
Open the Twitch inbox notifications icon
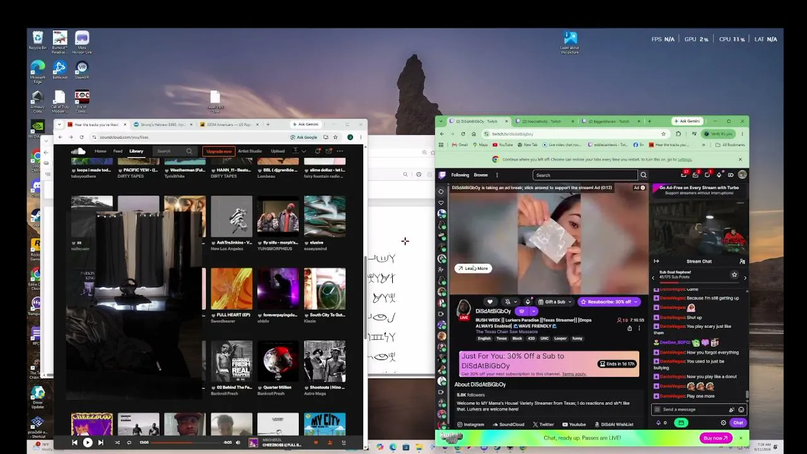pyautogui.click(x=696, y=175)
